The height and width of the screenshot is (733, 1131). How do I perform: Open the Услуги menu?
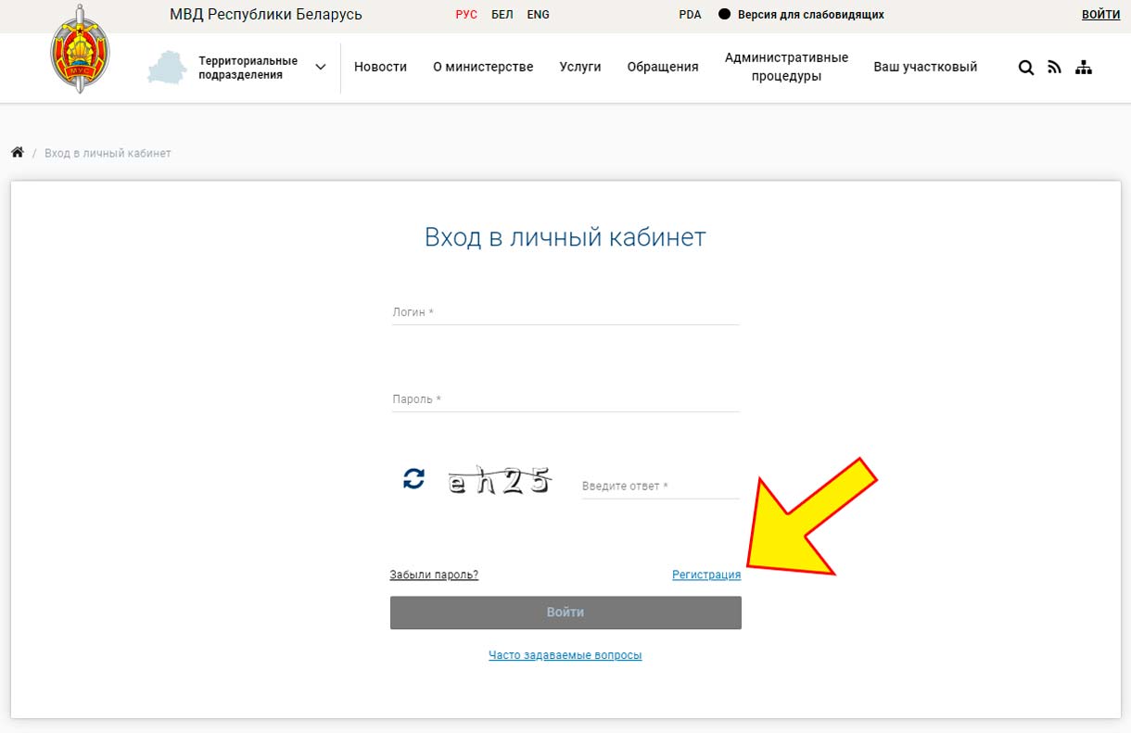pyautogui.click(x=580, y=67)
